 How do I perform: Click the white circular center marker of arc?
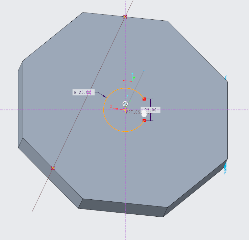pos(125,104)
